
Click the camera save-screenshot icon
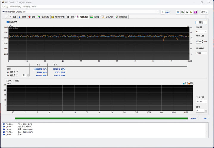[187, 12]
